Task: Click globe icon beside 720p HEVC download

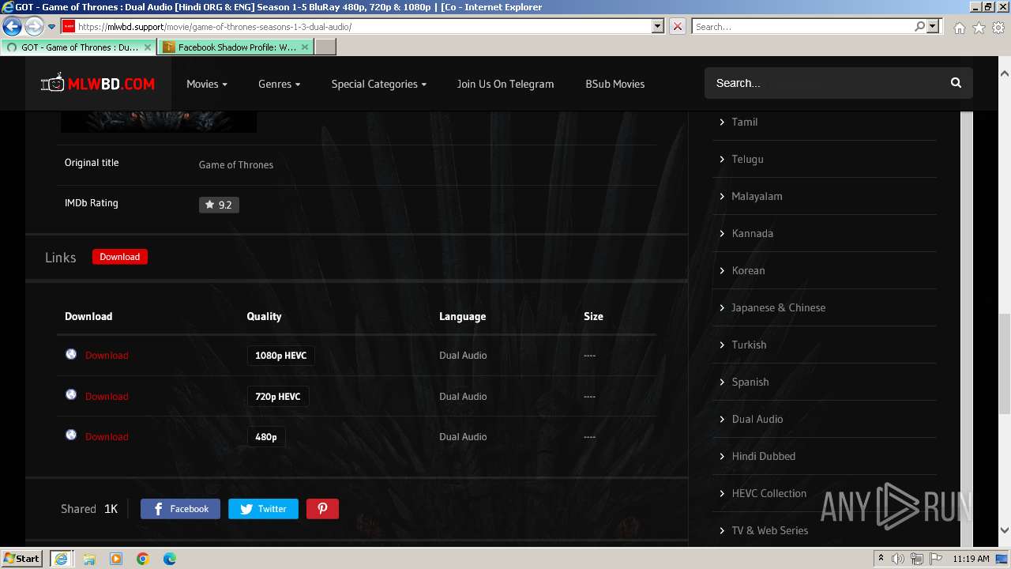Action: coord(71,394)
